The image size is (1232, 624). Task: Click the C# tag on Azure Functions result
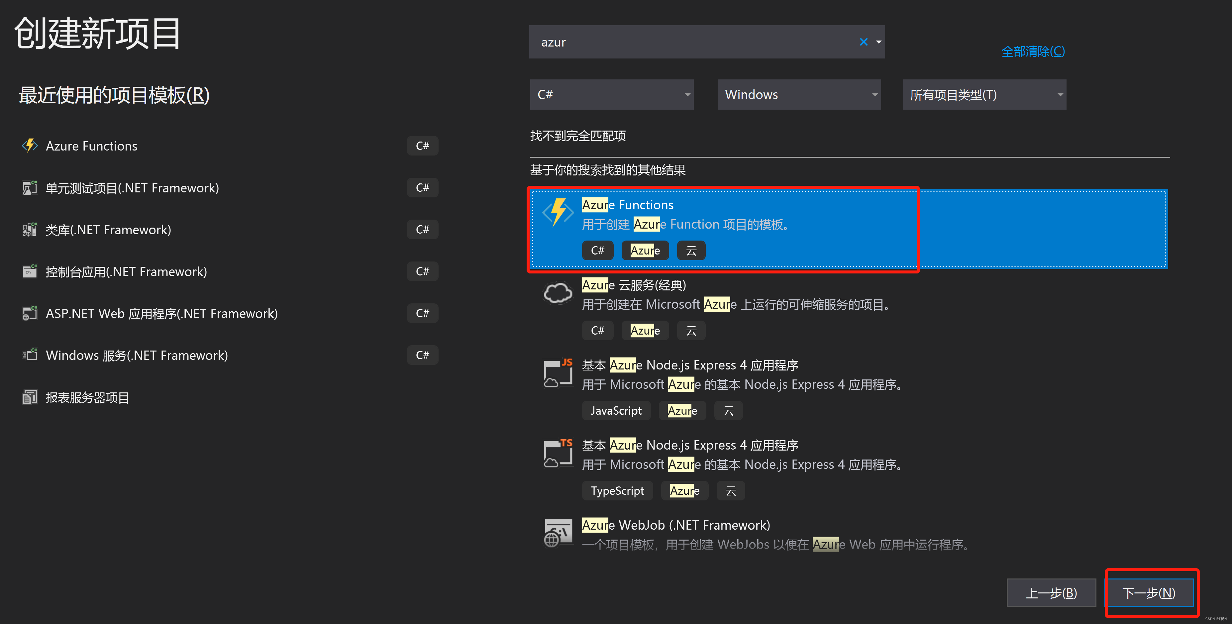597,250
